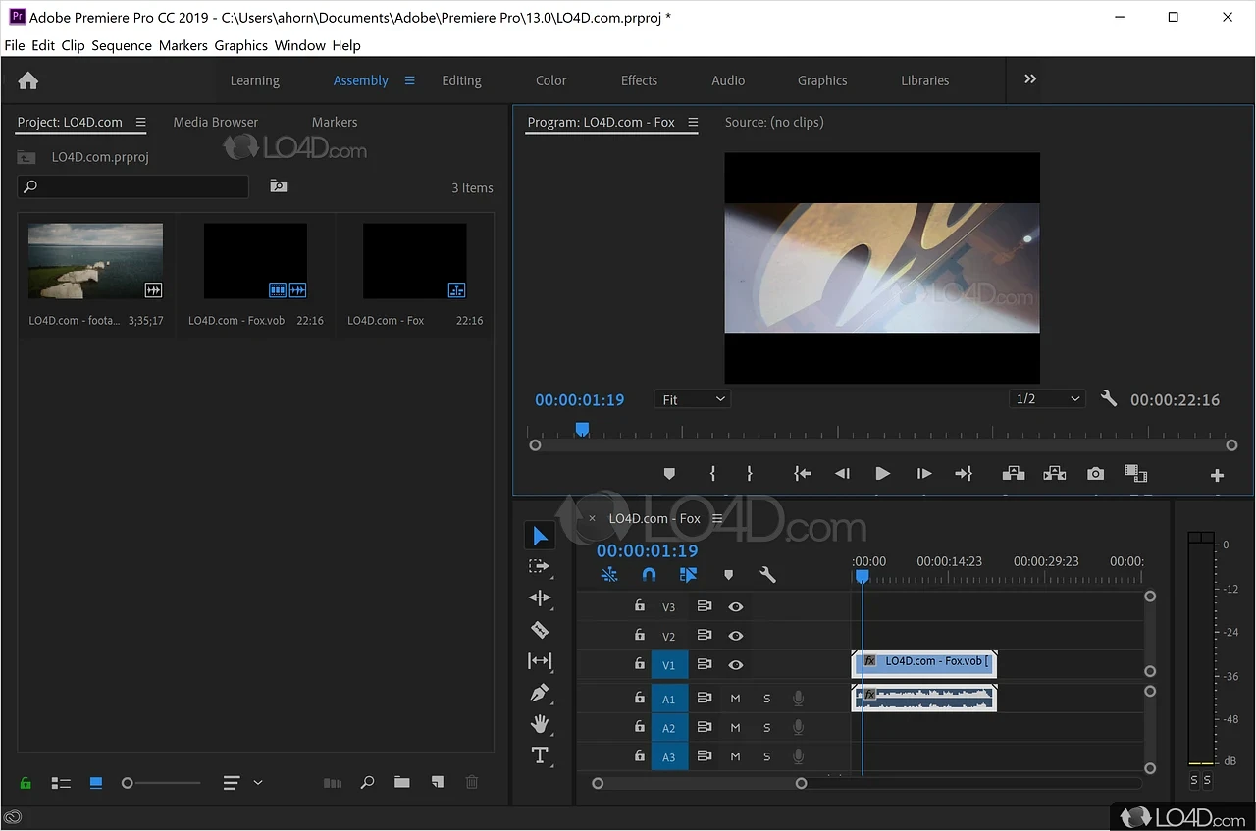The height and width of the screenshot is (831, 1256).
Task: Switch to the Editing workspace tab
Action: [x=461, y=80]
